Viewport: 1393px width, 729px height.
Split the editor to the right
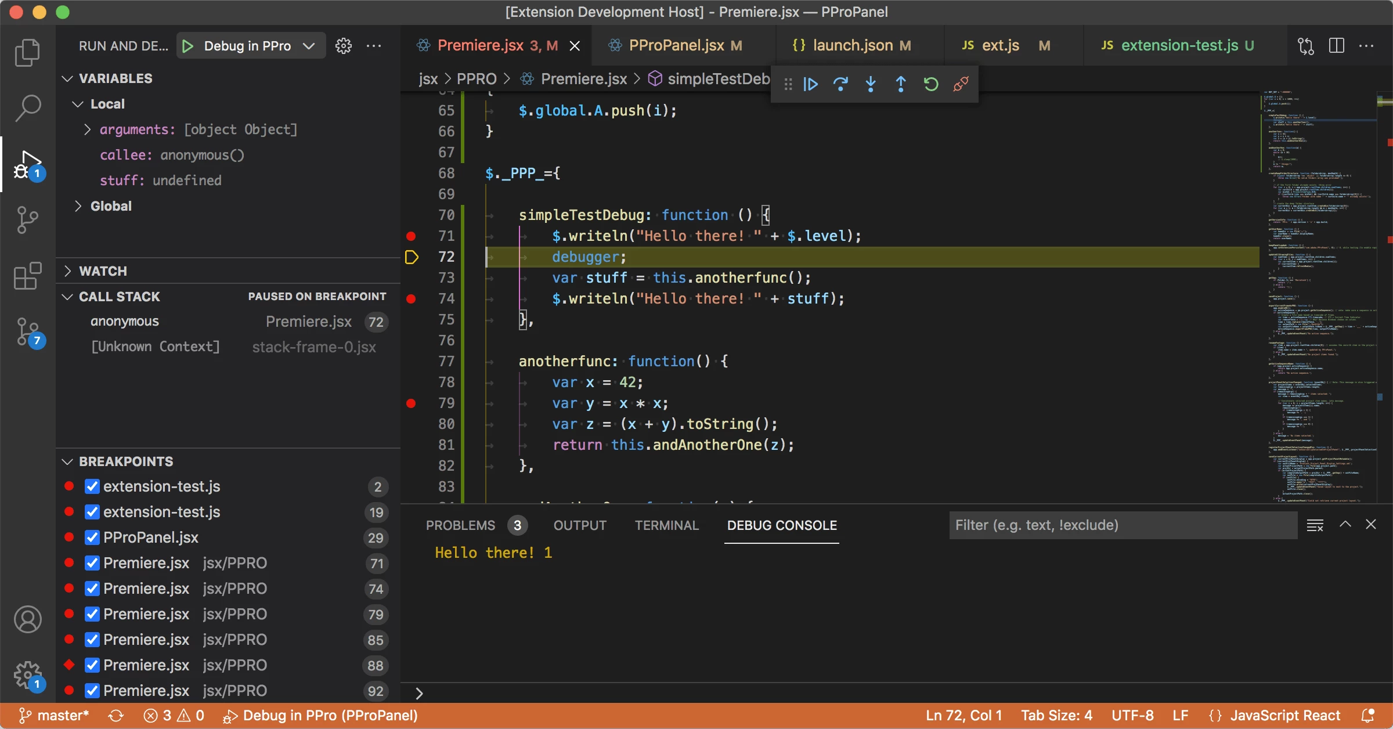click(1337, 46)
